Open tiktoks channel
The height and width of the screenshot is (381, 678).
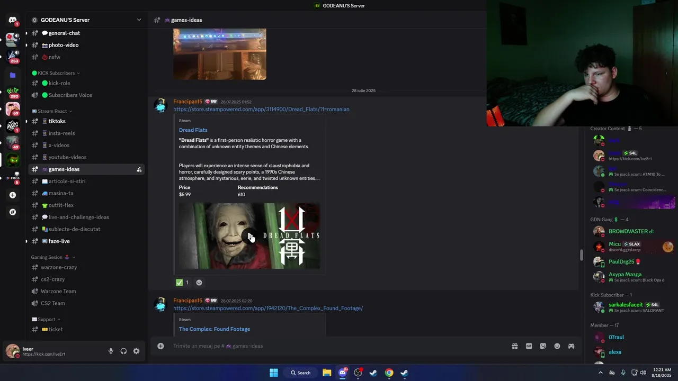tap(87, 121)
